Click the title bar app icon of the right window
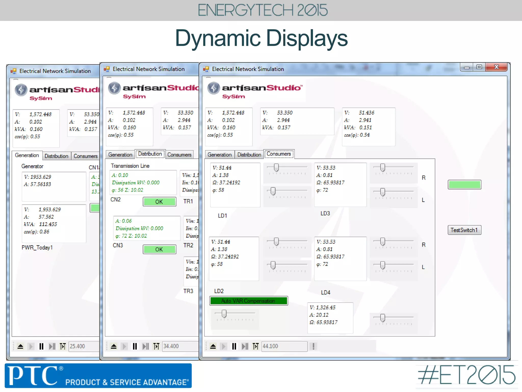Screen dimensions: 522x392 [x=206, y=69]
